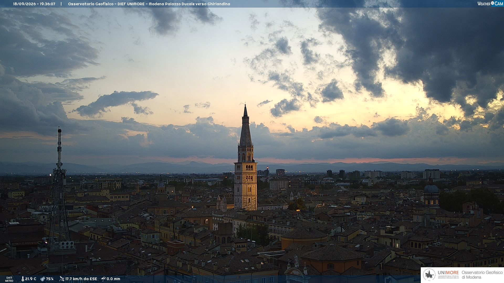Click the rain umbrella precipitation icon
The height and width of the screenshot is (283, 504).
103,279
